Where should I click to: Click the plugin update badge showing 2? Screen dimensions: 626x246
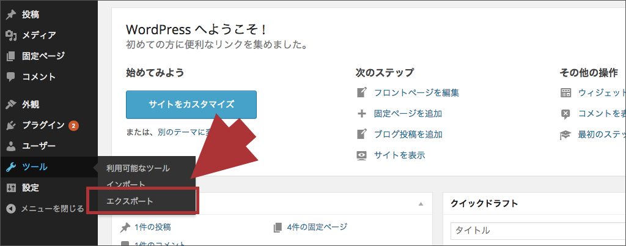pyautogui.click(x=73, y=126)
